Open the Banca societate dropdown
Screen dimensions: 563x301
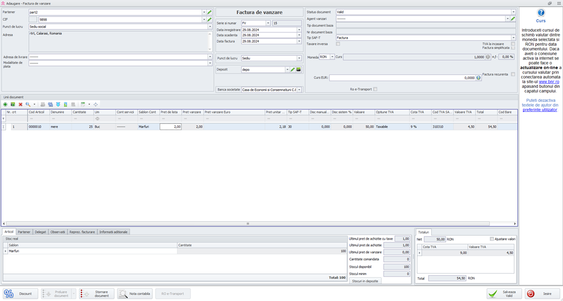point(299,90)
